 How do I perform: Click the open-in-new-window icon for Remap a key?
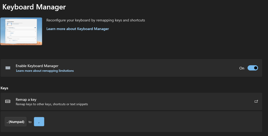click(x=256, y=101)
